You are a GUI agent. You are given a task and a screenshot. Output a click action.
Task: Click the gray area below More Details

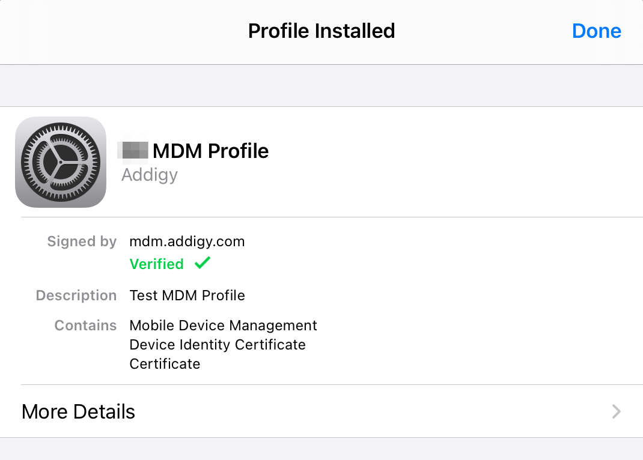click(321, 449)
